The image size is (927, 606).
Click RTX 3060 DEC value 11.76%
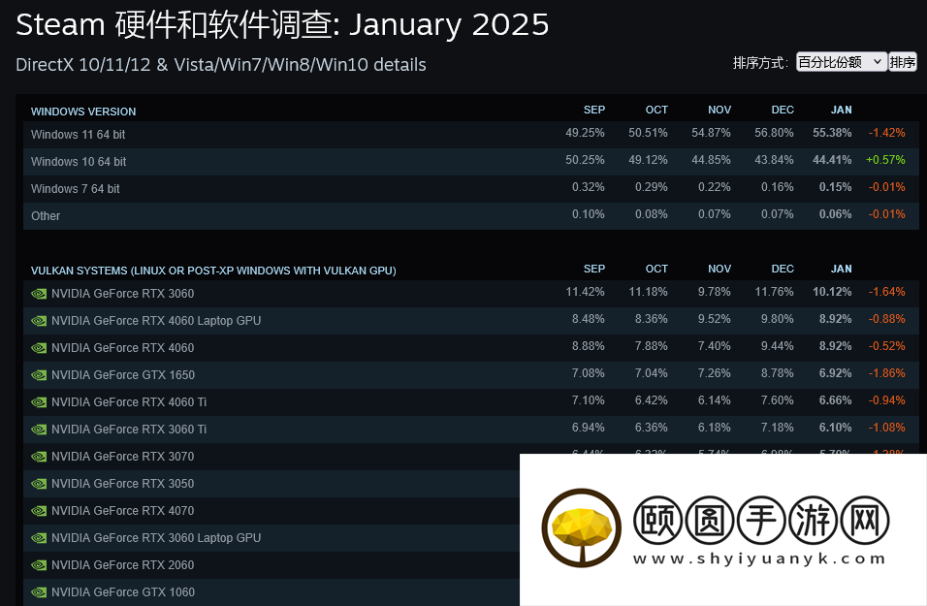click(774, 292)
